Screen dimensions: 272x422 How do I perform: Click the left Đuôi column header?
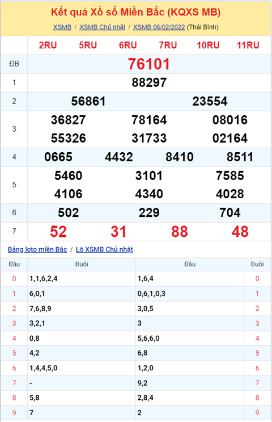pos(82,264)
